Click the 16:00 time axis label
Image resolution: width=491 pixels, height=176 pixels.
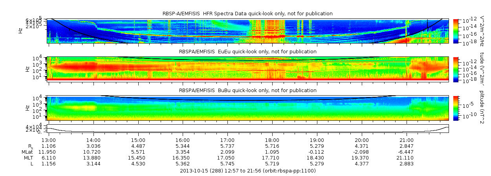pos(183,140)
